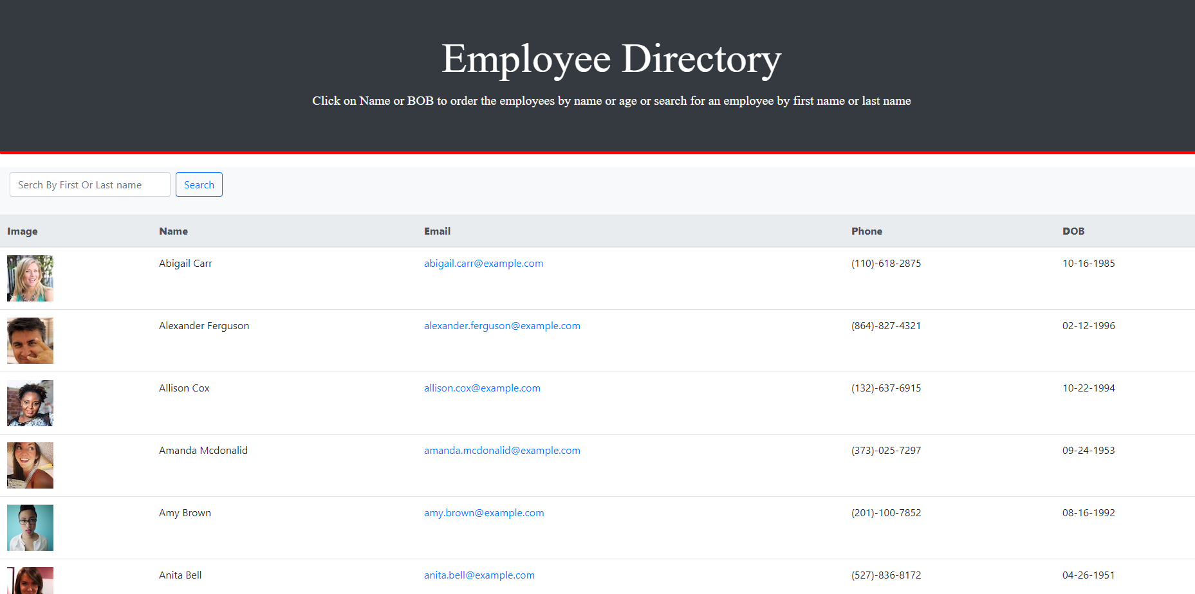
Task: Click the Search button
Action: 198,184
